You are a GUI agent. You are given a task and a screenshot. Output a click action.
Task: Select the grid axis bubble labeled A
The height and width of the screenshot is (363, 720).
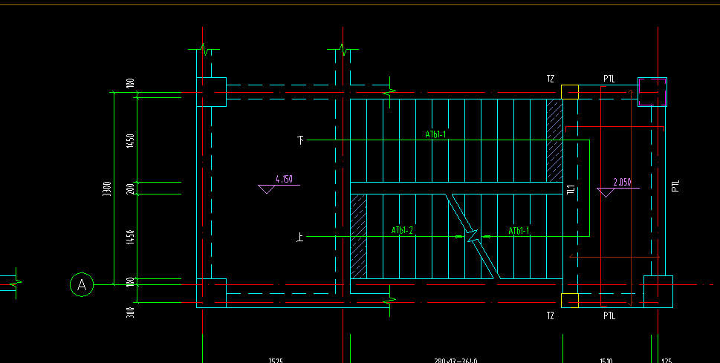[82, 284]
